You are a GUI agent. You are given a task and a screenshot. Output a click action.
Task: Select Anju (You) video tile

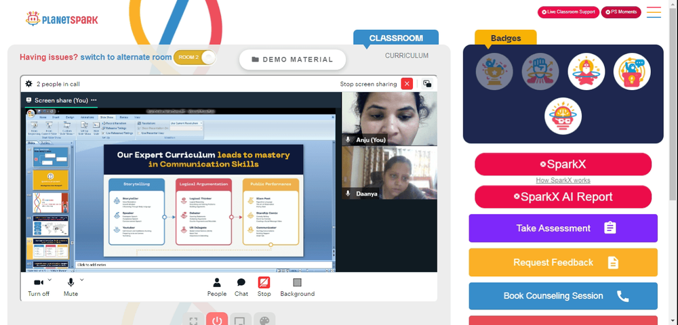(390, 118)
